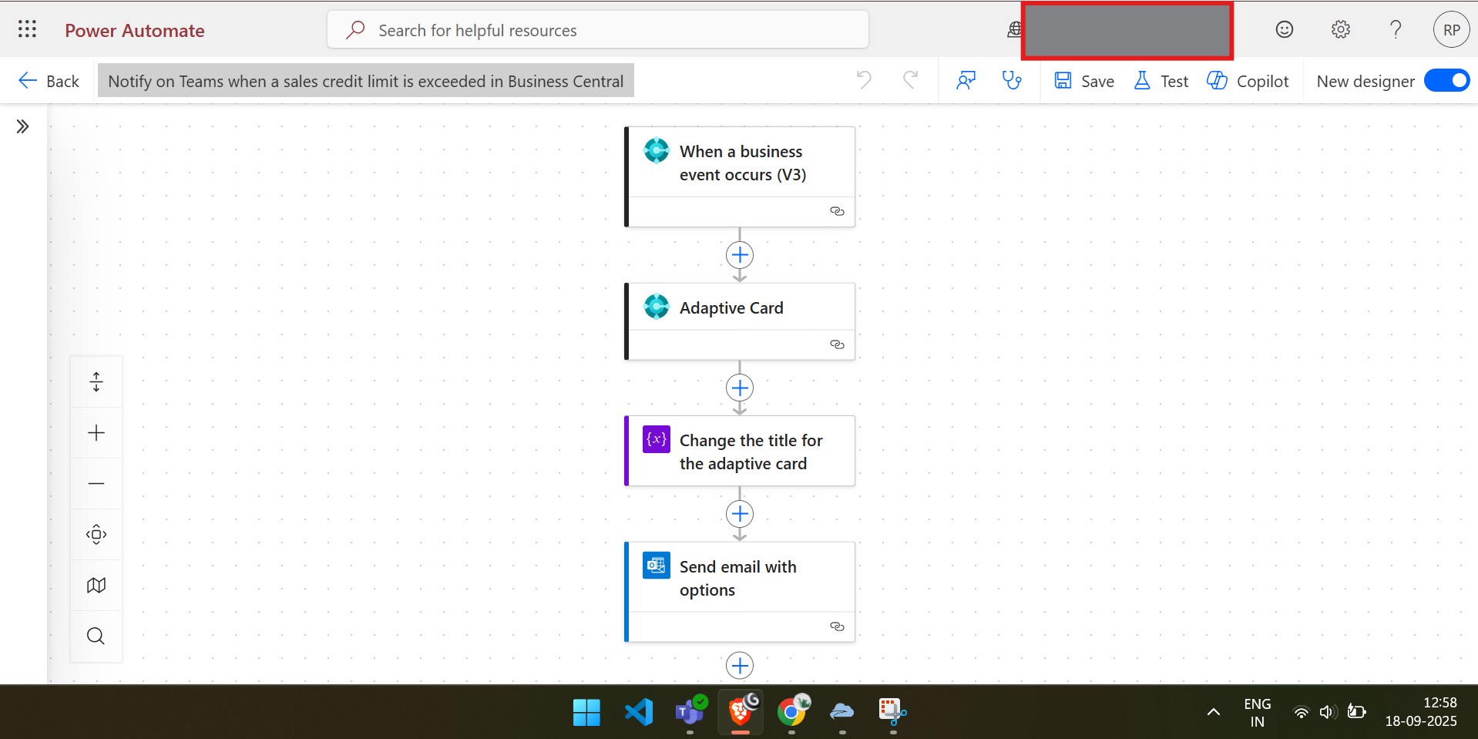Open the volume control in the tray
The width and height of the screenshot is (1478, 739).
(x=1327, y=712)
